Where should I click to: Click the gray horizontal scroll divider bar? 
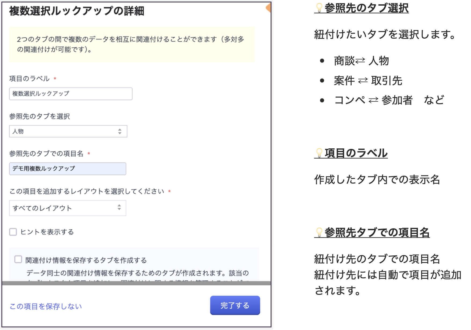point(136,283)
